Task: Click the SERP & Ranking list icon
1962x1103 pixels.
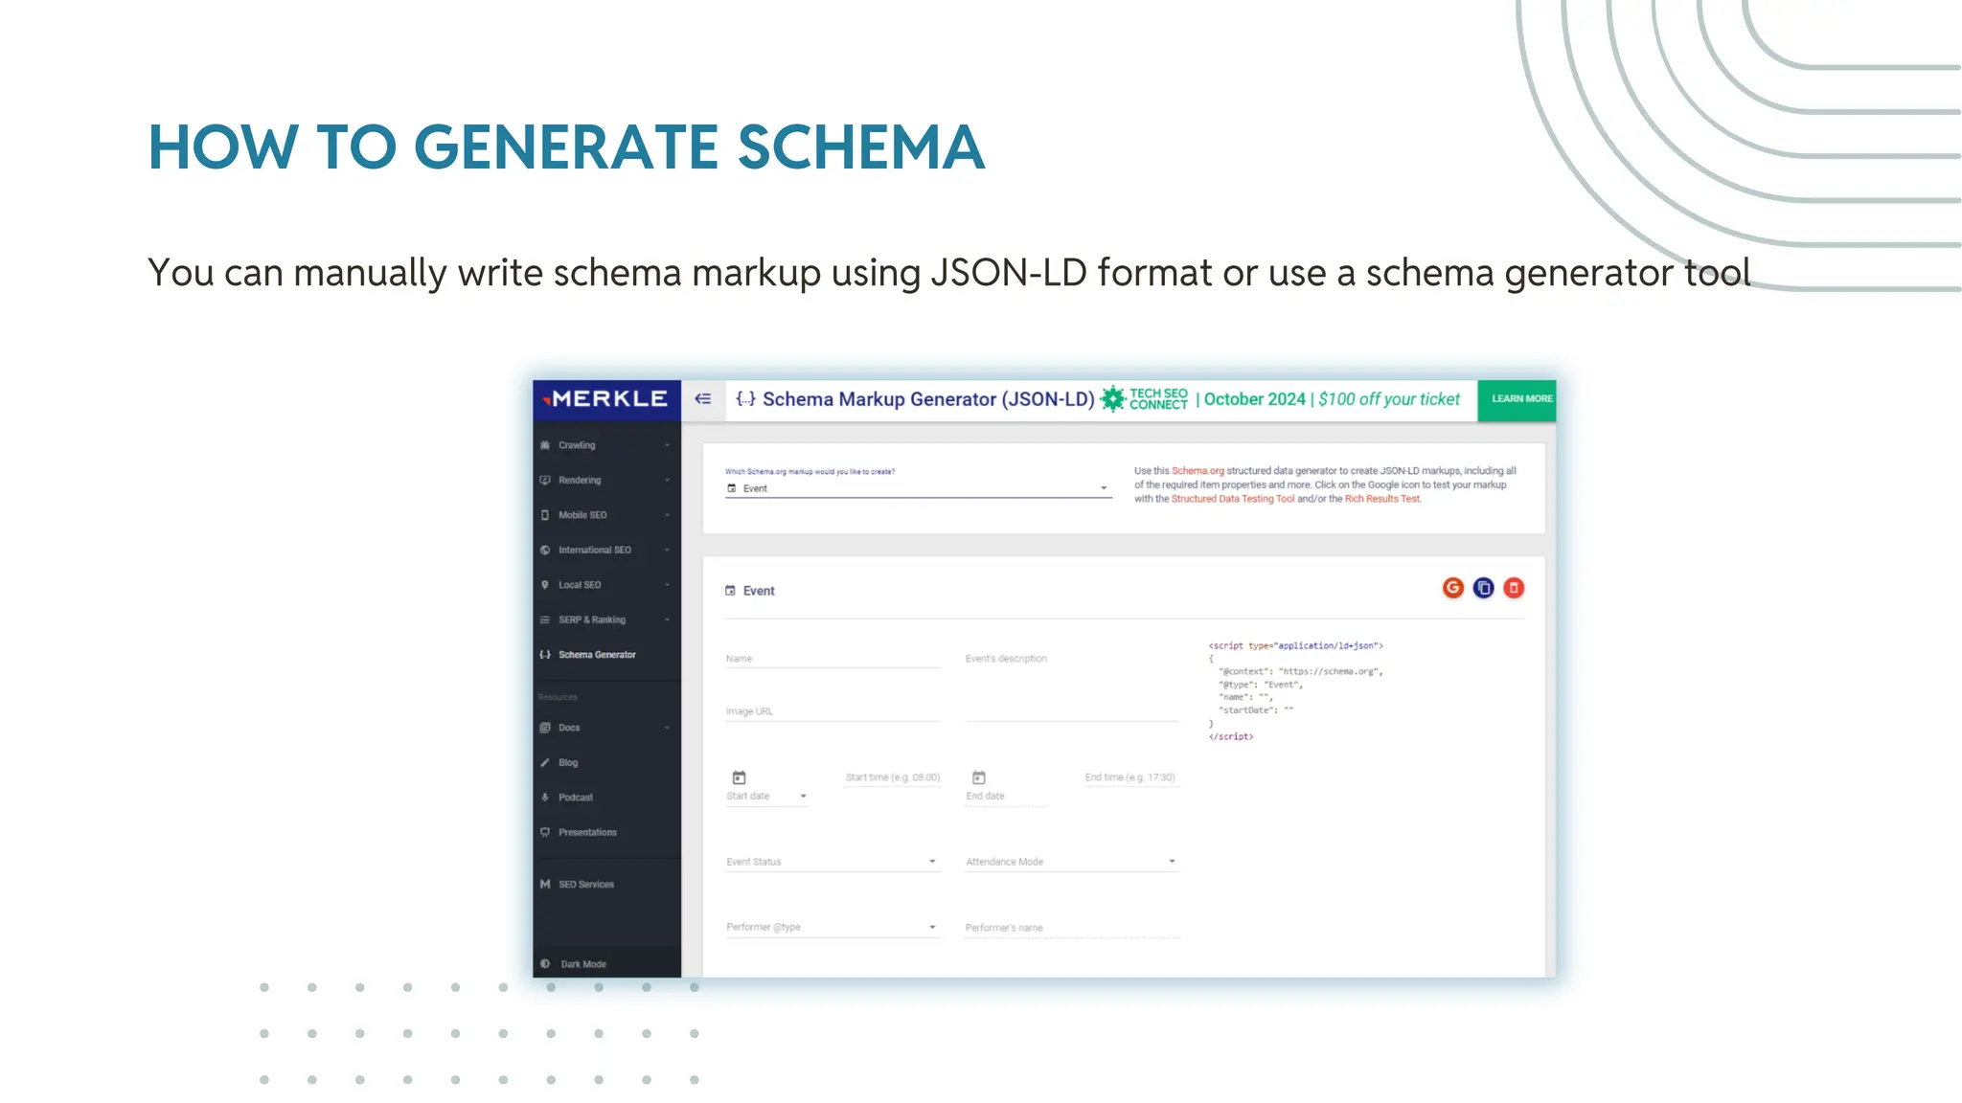Action: click(x=545, y=620)
